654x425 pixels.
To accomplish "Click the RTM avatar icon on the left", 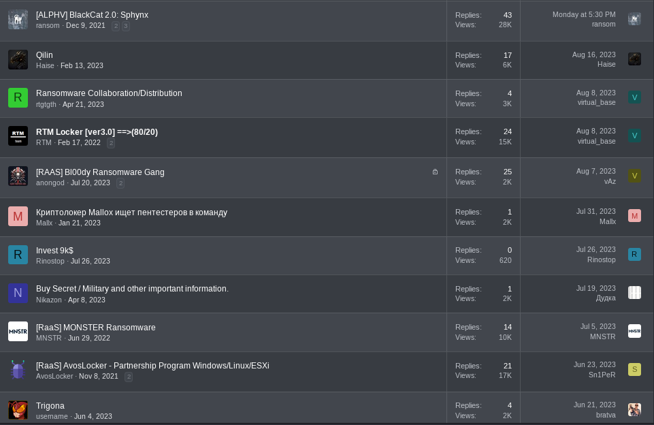I will (18, 136).
